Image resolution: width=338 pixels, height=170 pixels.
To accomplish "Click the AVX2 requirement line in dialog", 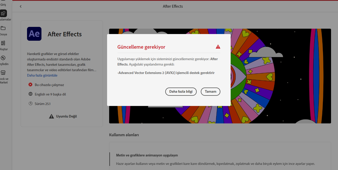I will click(166, 73).
